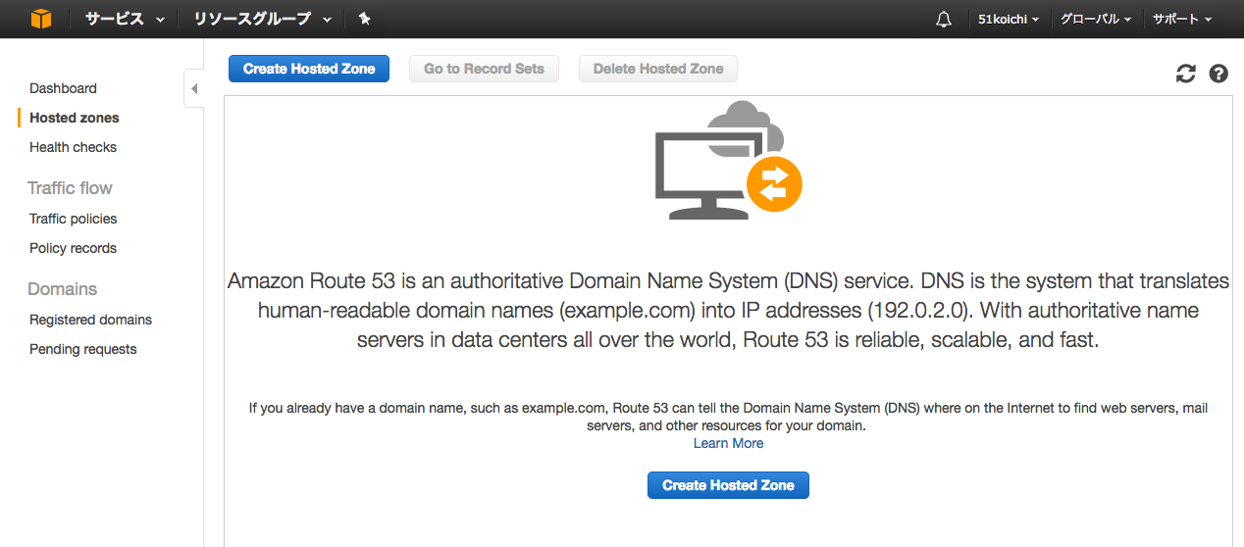Go to Dashboard in sidebar
This screenshot has width=1244, height=547.
[63, 88]
